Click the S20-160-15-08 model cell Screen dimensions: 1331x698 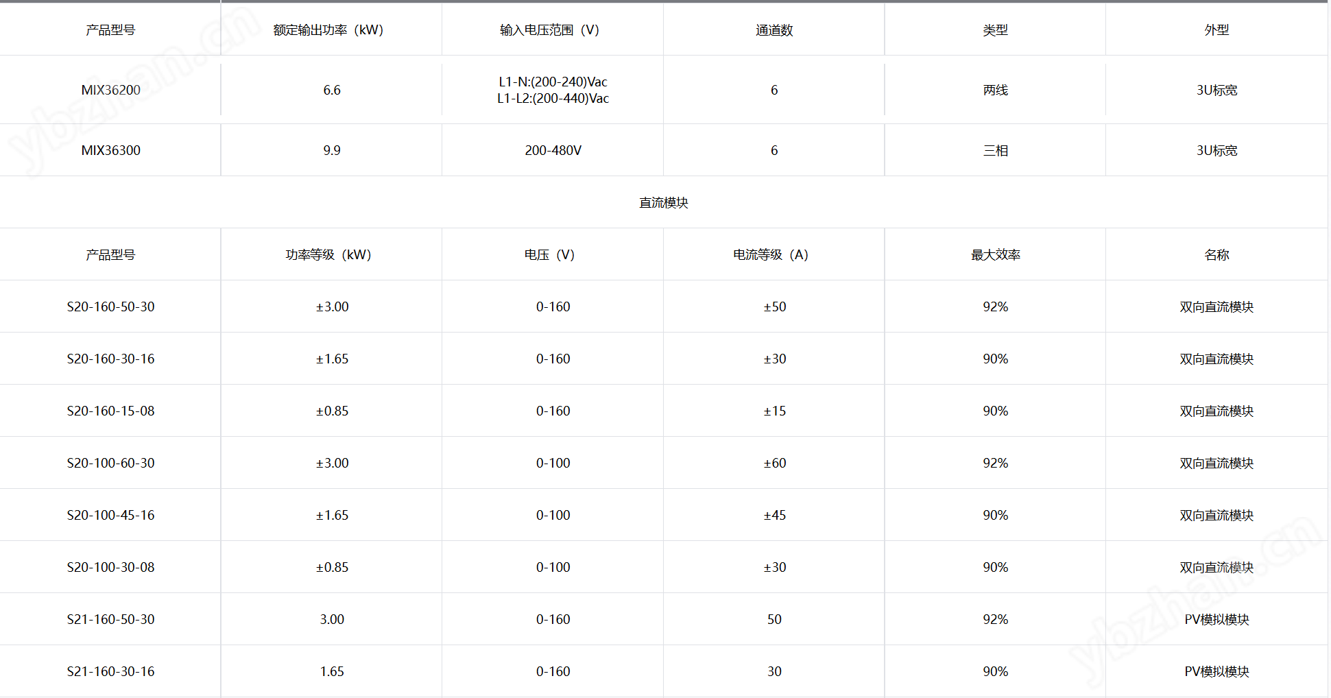[x=110, y=411]
